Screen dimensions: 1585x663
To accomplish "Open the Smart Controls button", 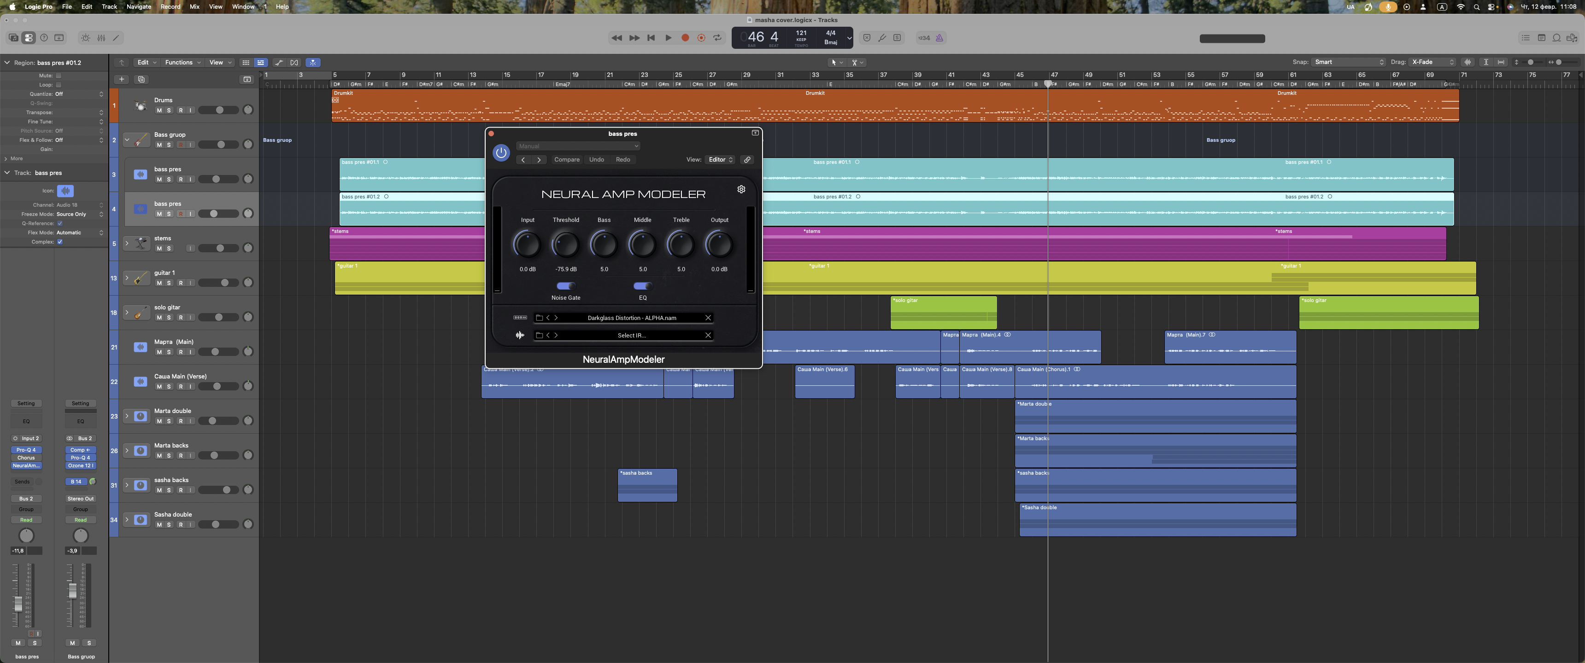I will [86, 38].
